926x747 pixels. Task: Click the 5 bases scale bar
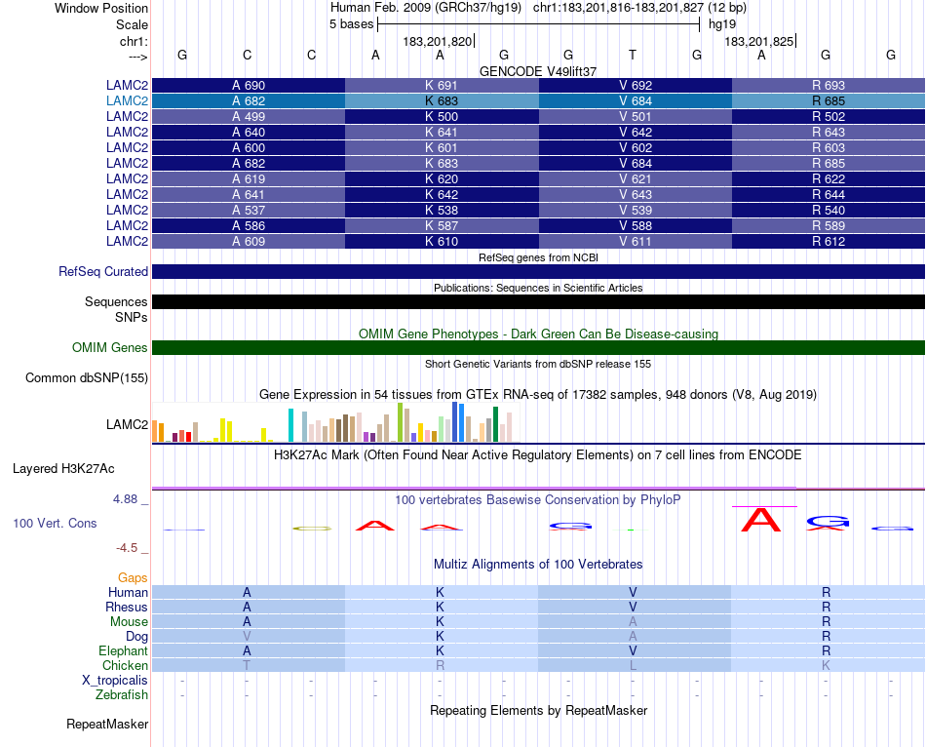coord(538,24)
